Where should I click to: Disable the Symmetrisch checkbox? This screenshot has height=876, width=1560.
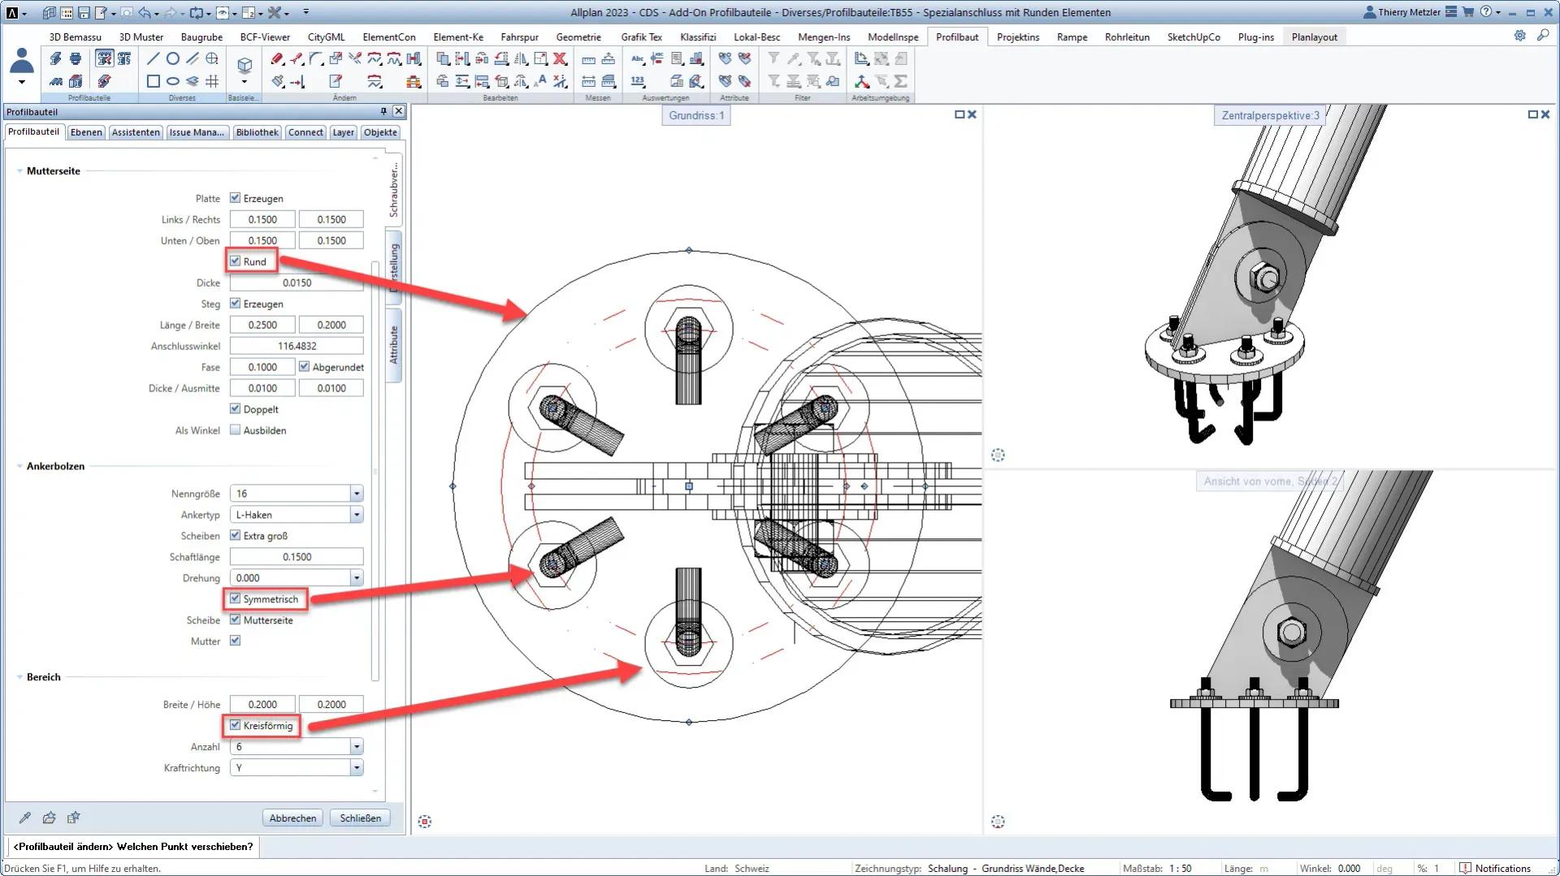click(x=236, y=599)
